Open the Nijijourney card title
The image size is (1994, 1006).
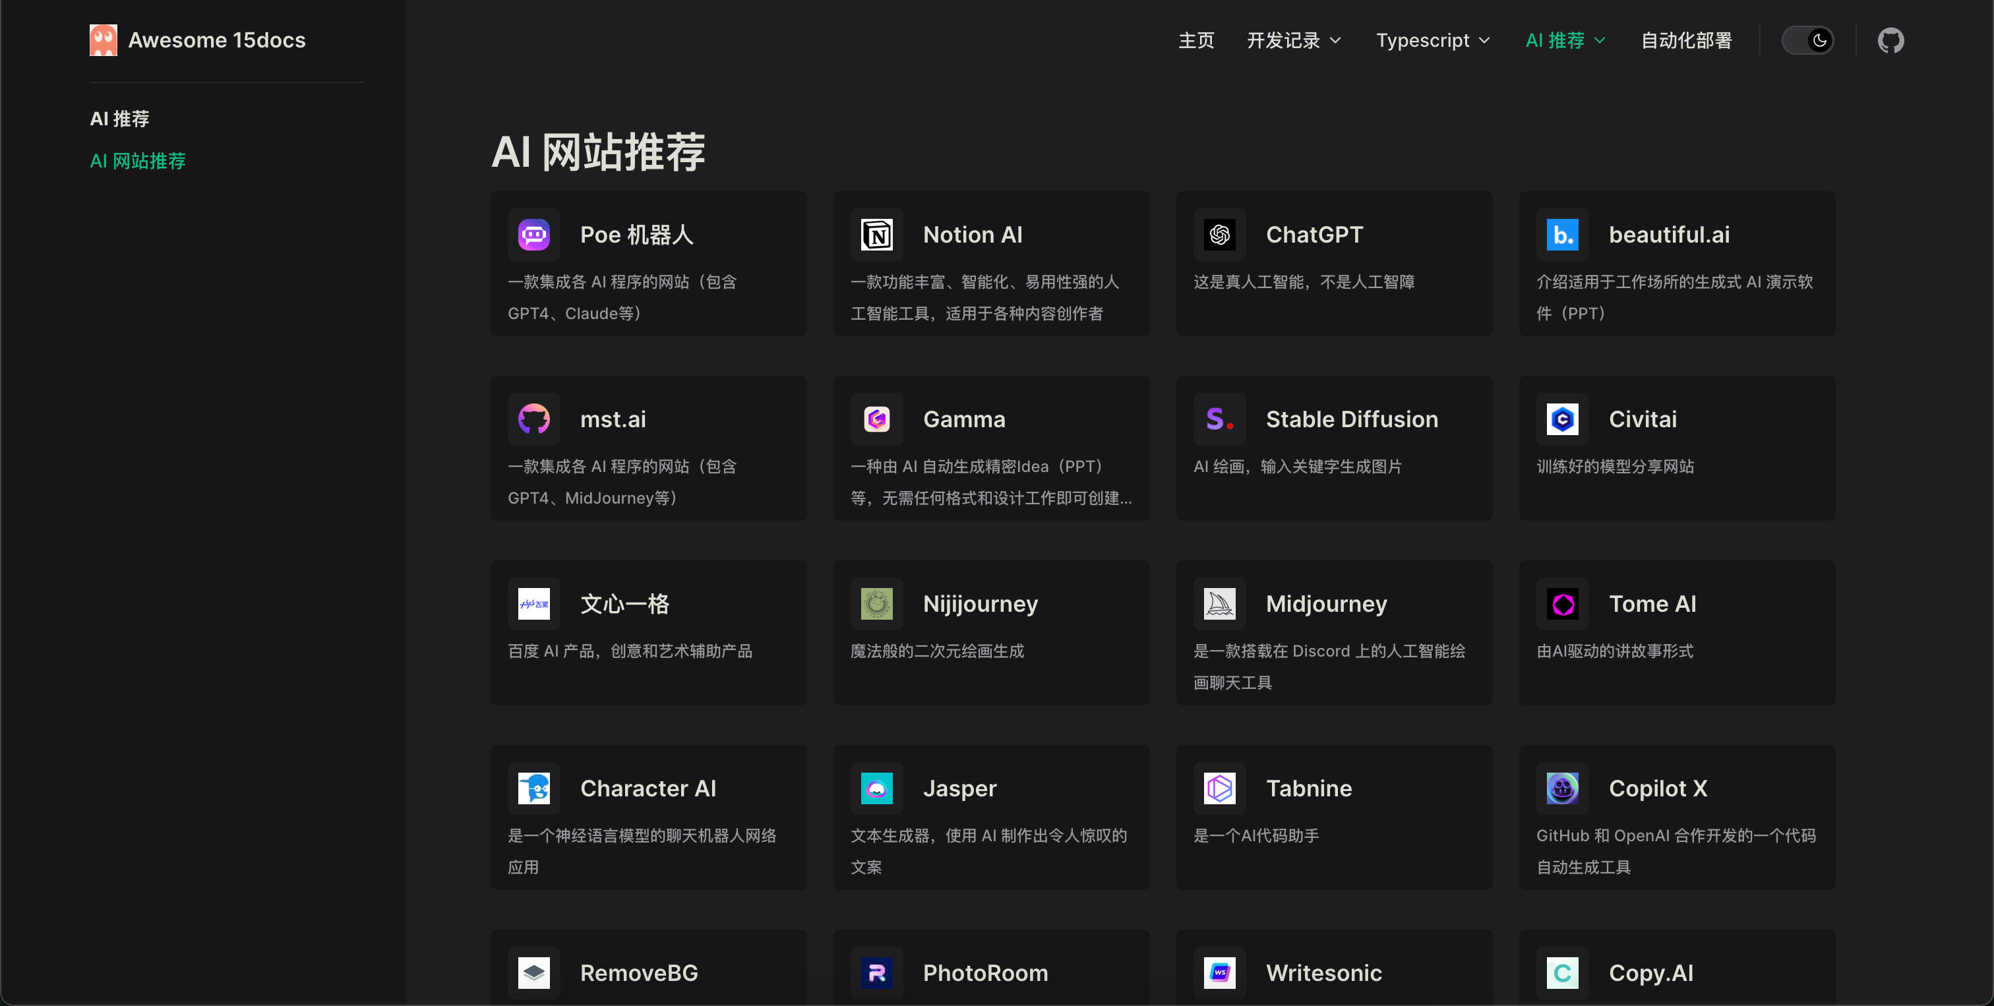980,604
